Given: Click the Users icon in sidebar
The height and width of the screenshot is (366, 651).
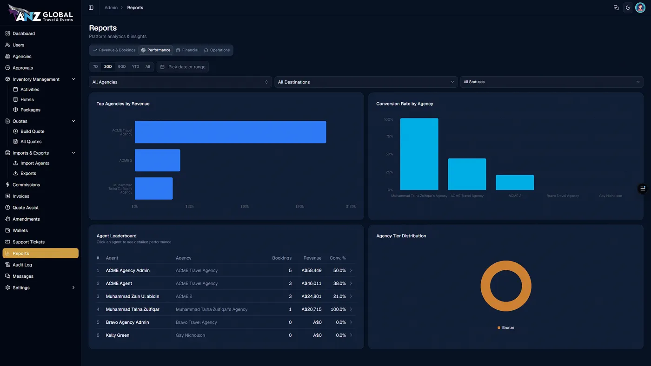Looking at the screenshot, I should coord(7,45).
